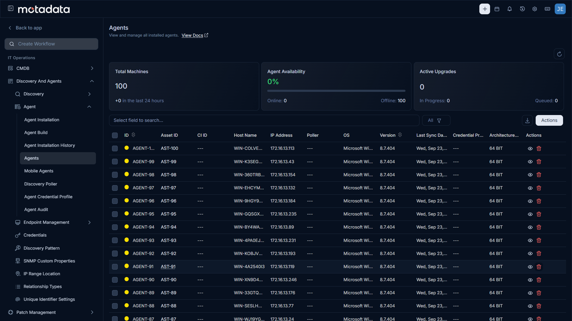Click the Create Workflow search field
572x321 pixels.
(x=51, y=44)
